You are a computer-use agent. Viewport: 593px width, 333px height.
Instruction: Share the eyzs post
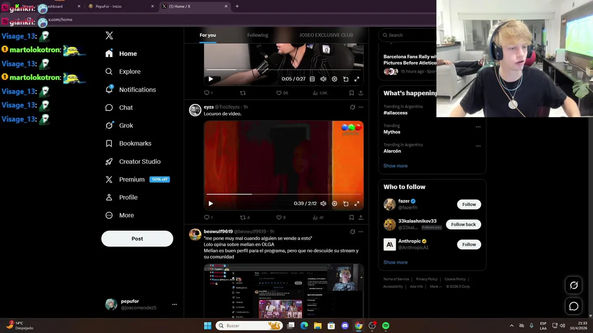pos(361,217)
